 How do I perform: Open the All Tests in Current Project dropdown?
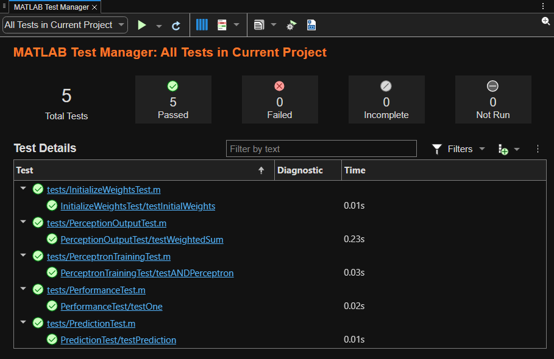[65, 25]
